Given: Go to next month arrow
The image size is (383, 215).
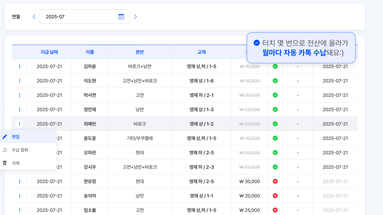Looking at the screenshot, I should (x=136, y=16).
